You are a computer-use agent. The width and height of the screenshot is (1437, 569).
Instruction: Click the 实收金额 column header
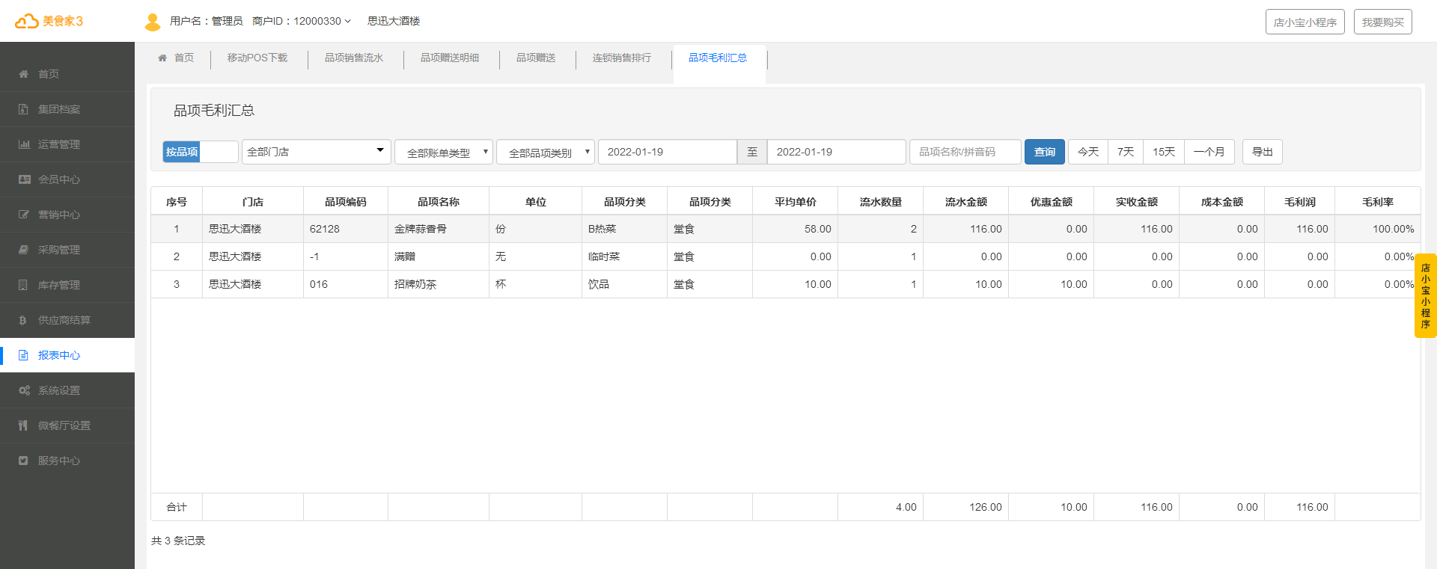1137,202
